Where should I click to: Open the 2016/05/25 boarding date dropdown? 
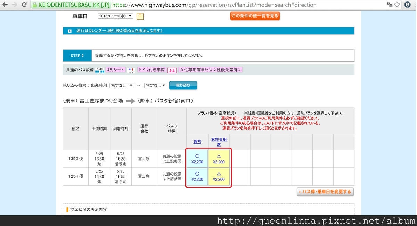pyautogui.click(x=115, y=16)
